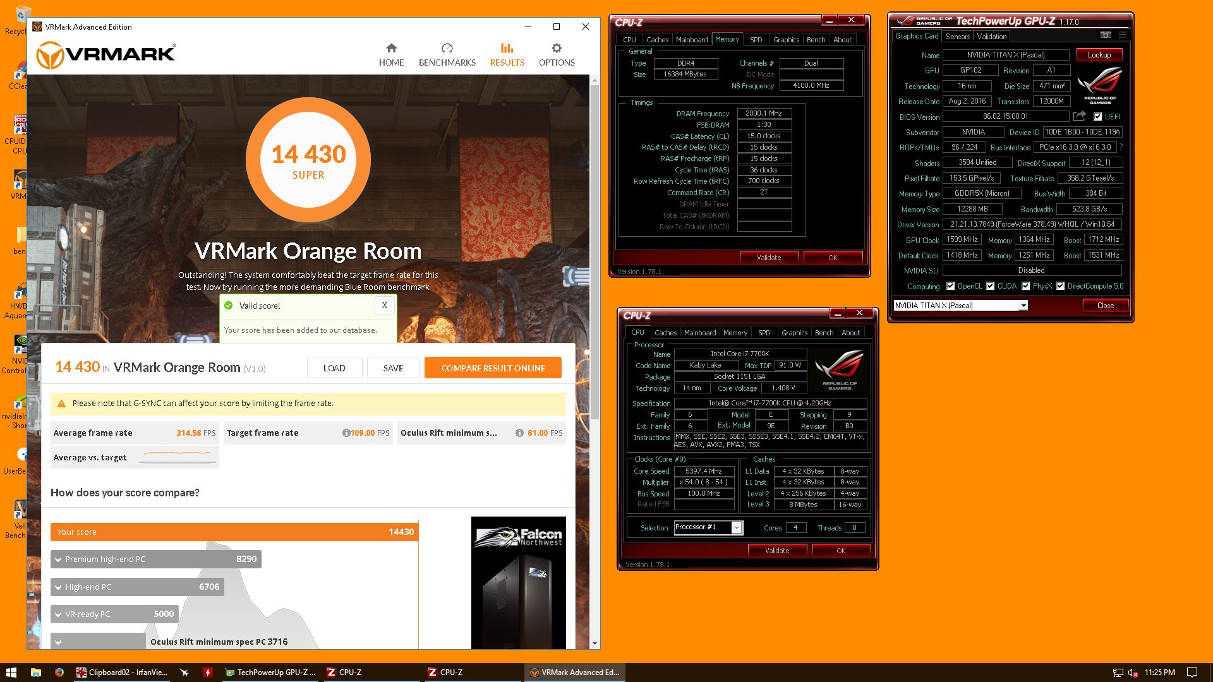Click the BIOS export arrow icon in GPU-Z
The image size is (1213, 682).
pos(1079,116)
